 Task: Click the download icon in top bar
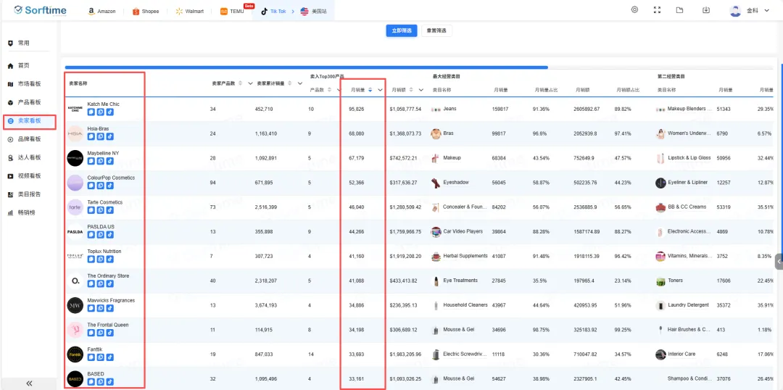pos(706,10)
